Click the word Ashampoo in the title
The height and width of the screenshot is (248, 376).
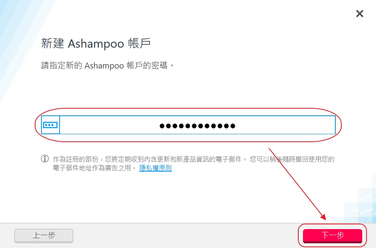pos(96,44)
